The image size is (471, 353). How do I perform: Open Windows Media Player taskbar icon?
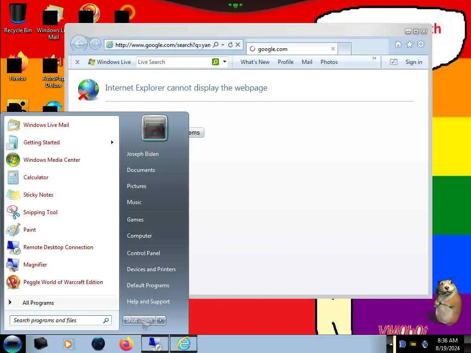pos(69,344)
